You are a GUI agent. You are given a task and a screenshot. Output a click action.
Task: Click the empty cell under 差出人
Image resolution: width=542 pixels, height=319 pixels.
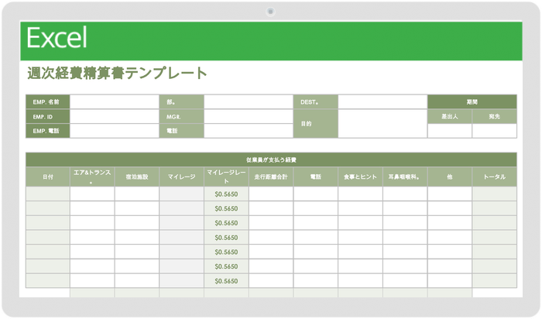point(450,131)
